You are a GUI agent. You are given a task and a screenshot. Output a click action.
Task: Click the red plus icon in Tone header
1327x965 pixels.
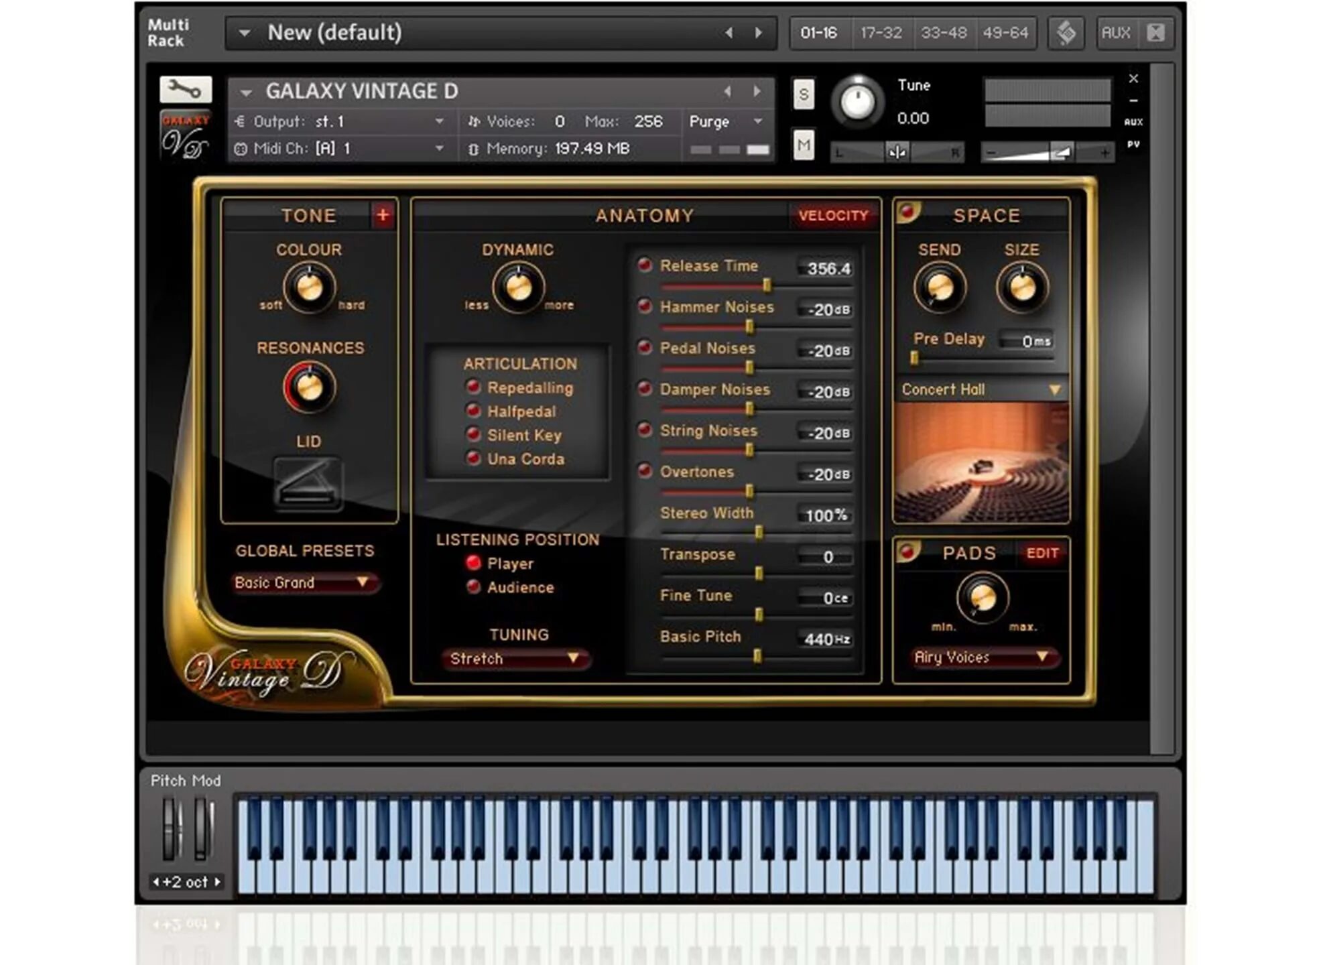383,215
